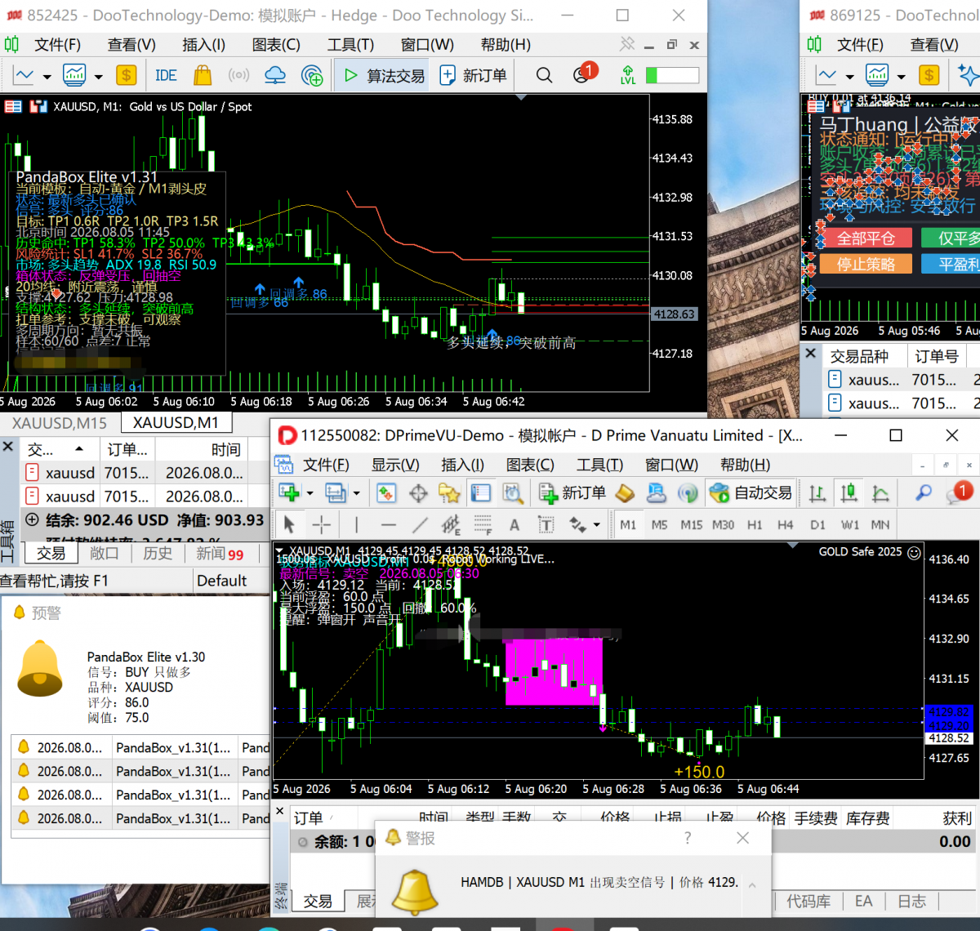
Task: Select the horizontal line tool in DPrimeVU
Action: tap(389, 525)
